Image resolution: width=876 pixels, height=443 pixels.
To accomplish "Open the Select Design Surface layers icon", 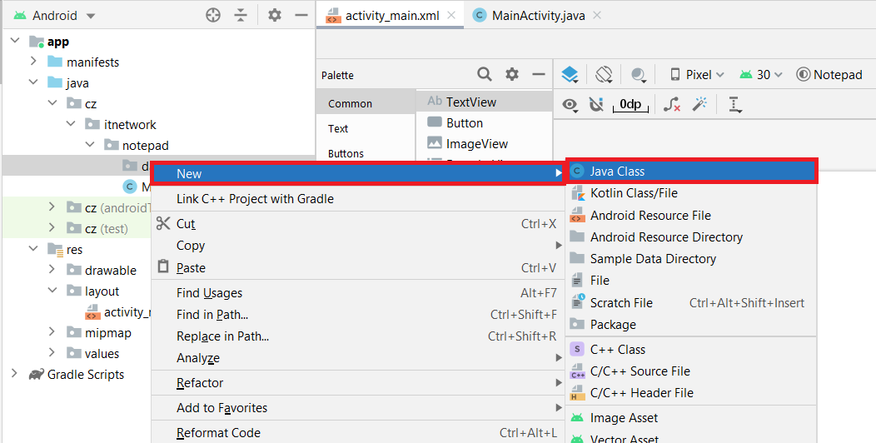I will click(570, 75).
